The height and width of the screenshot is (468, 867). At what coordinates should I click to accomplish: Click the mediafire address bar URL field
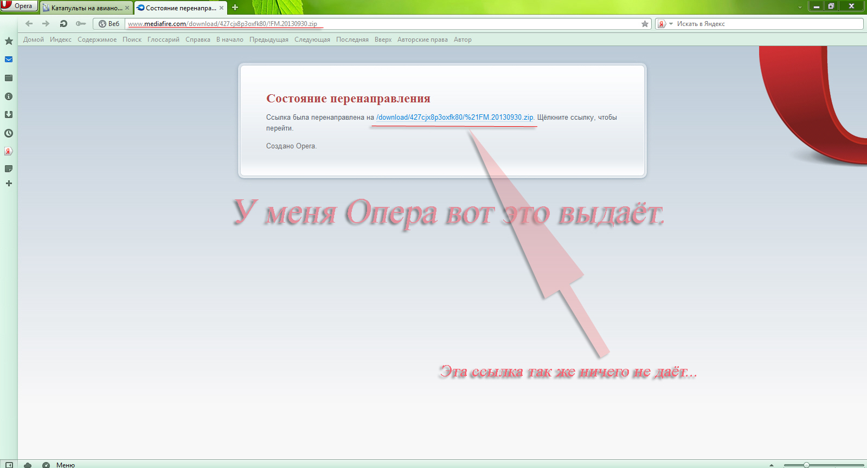(383, 24)
